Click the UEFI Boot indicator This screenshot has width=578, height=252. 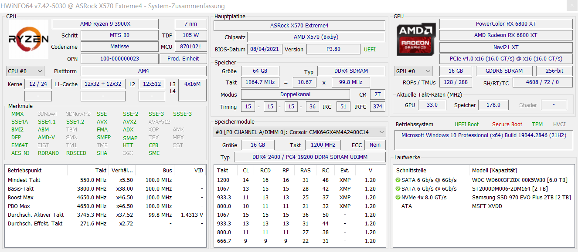466,124
